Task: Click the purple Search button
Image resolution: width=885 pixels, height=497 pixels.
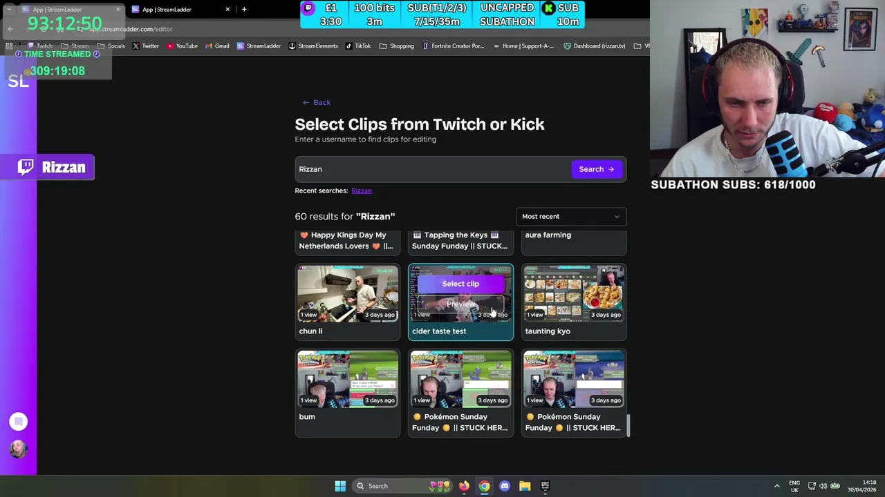Action: [597, 169]
